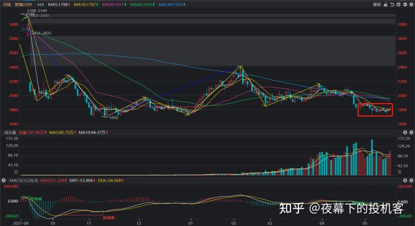Click the 玻璃2209 contract name
The width and height of the screenshot is (415, 226).
(23, 5)
